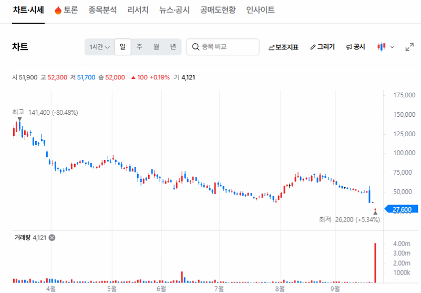
Task: Open the 종목분석 tab
Action: (102, 10)
